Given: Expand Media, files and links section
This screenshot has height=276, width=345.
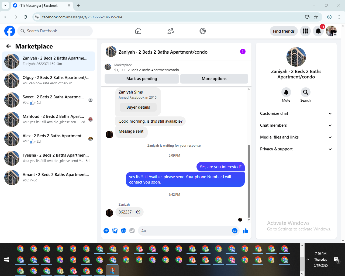Looking at the screenshot, I should coord(296,137).
